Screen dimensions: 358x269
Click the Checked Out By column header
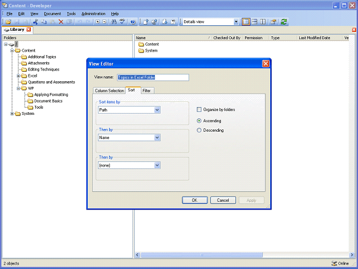(227, 38)
